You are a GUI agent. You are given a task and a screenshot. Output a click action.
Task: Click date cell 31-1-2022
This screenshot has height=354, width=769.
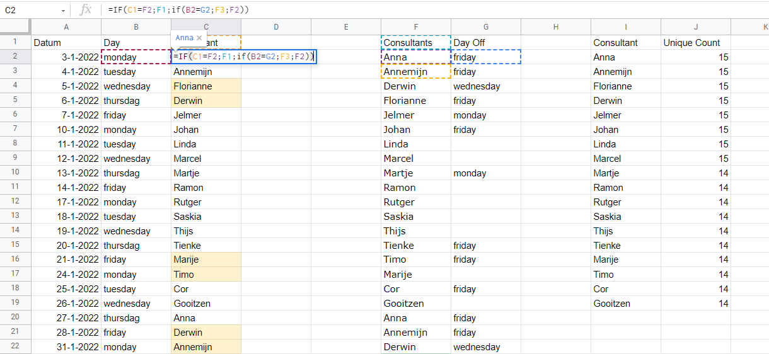click(x=66, y=347)
